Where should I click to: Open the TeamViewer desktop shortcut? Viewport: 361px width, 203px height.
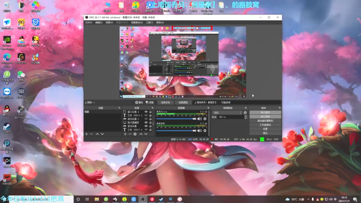pyautogui.click(x=7, y=93)
